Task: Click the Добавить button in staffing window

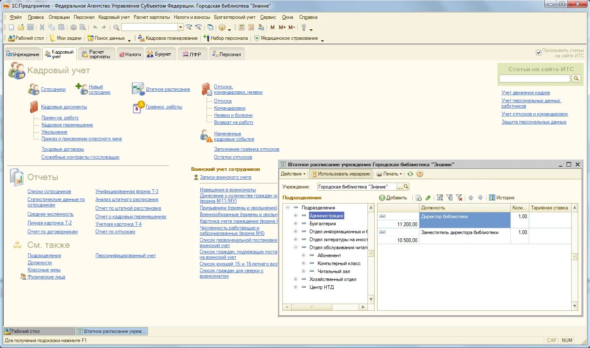Action: click(x=393, y=198)
